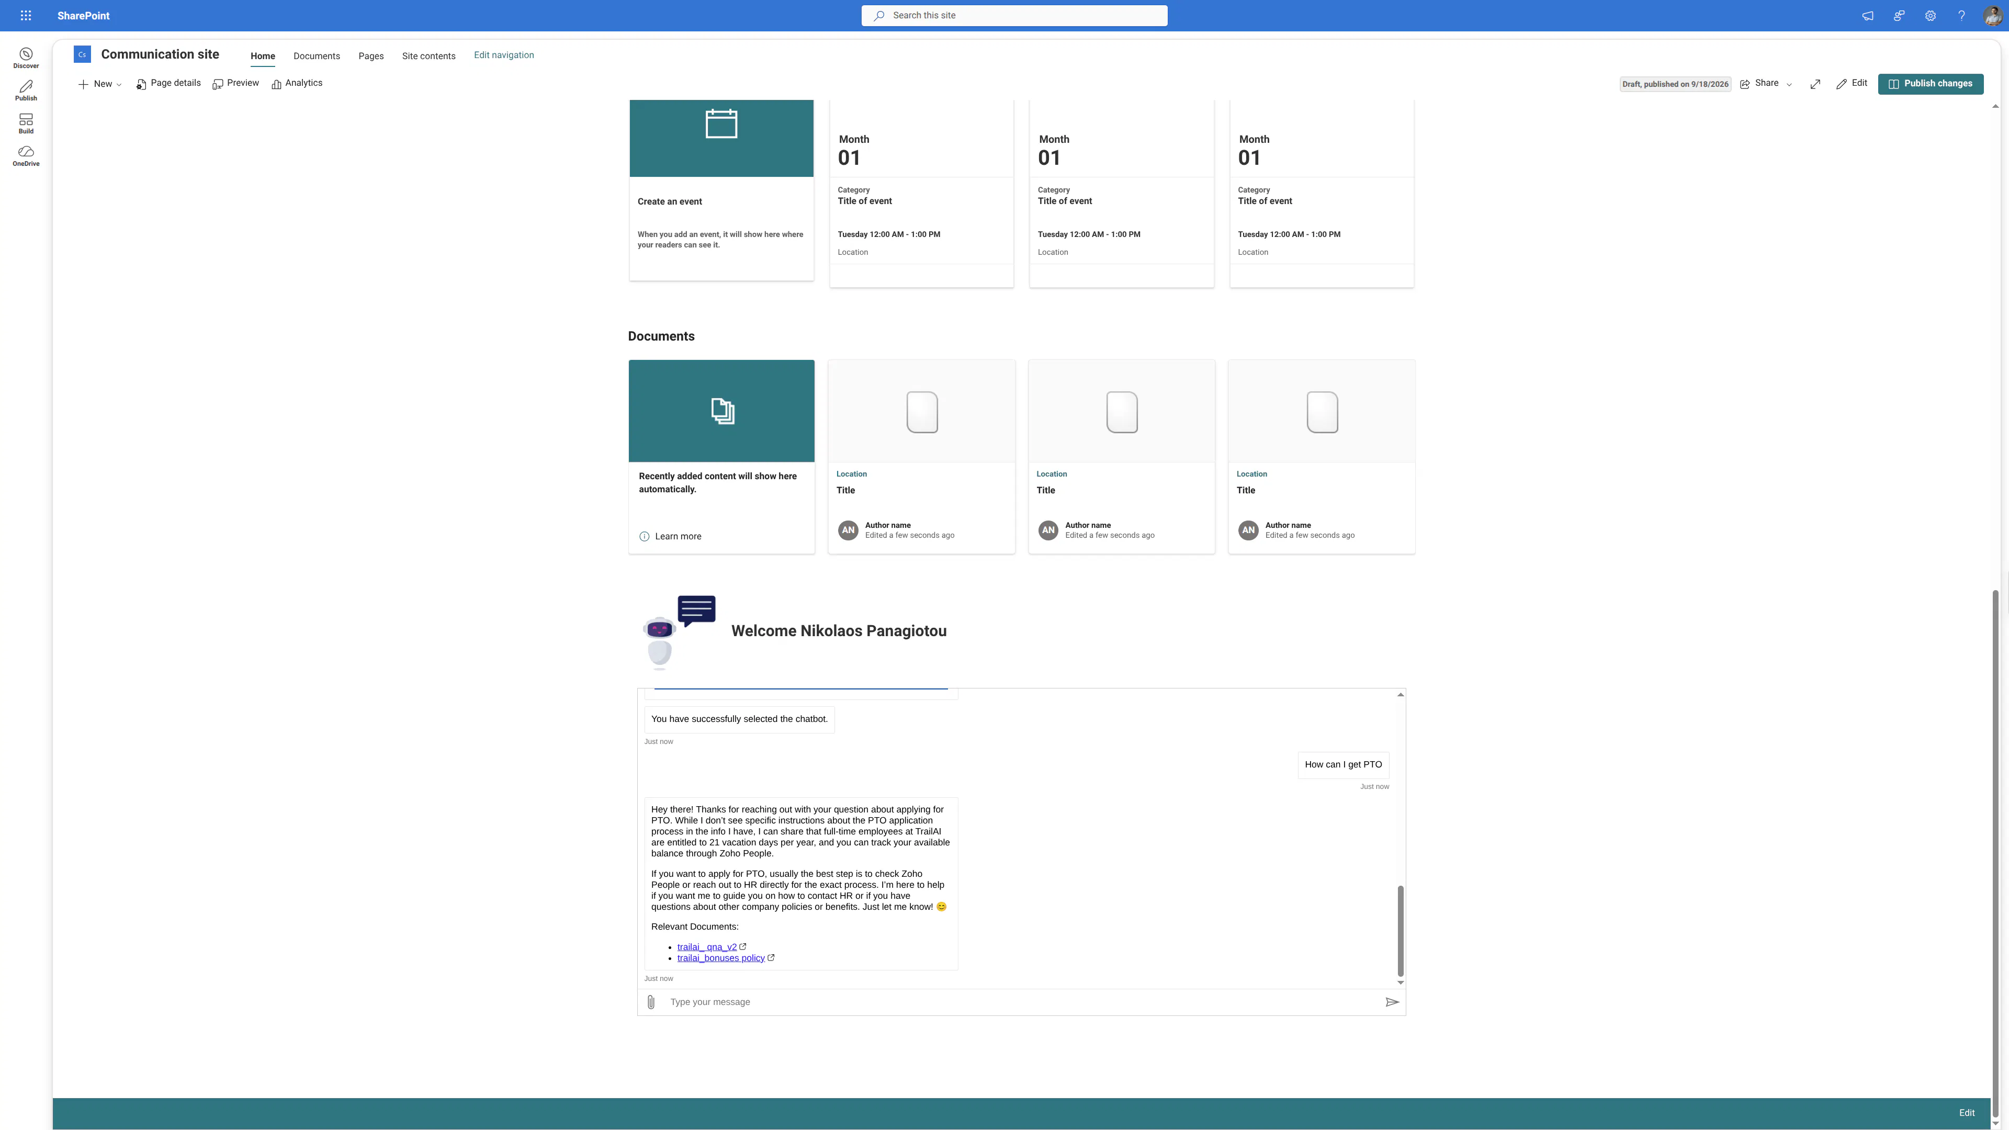2009x1130 pixels.
Task: Expand the New dropdown menu
Action: pos(100,84)
